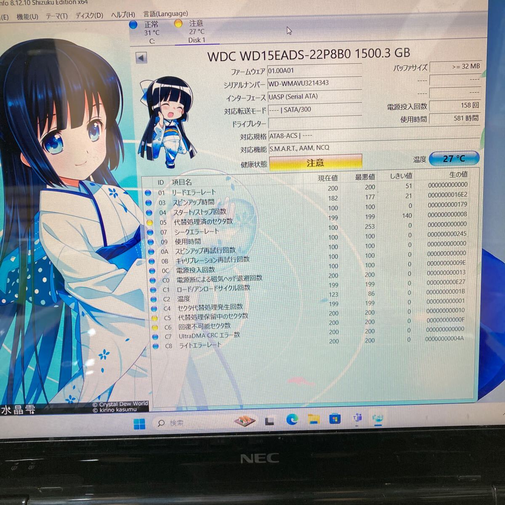
Task: Open the 機能(U) menu
Action: 27,16
